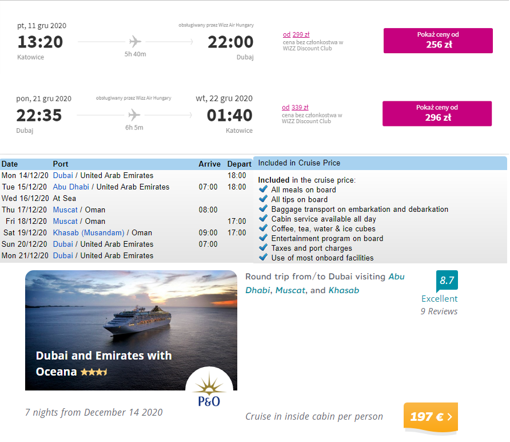The width and height of the screenshot is (510, 442).
Task: Click the 'Depart' column header
Action: click(x=239, y=164)
